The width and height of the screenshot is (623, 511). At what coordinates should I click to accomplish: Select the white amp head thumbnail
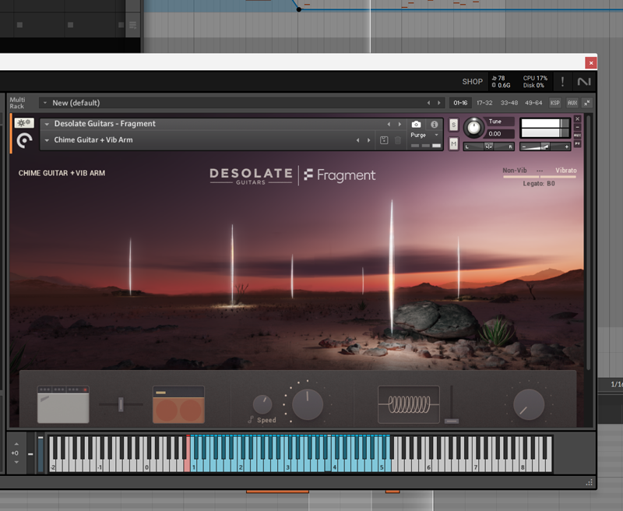point(63,404)
